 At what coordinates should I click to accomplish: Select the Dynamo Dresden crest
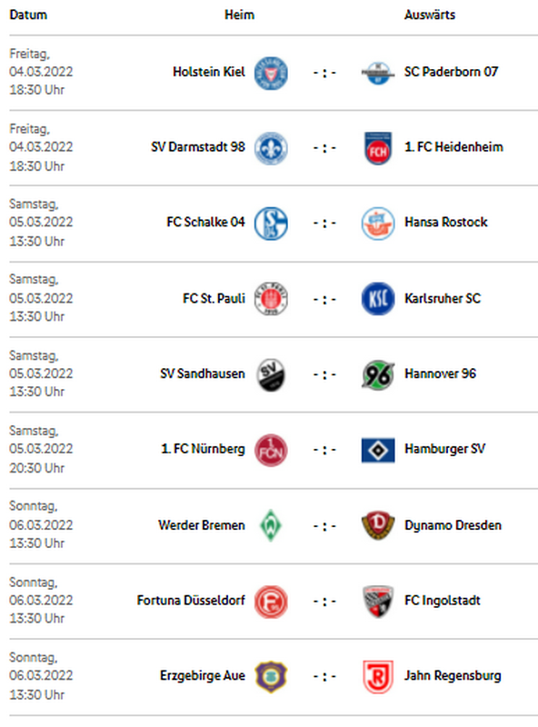378,525
